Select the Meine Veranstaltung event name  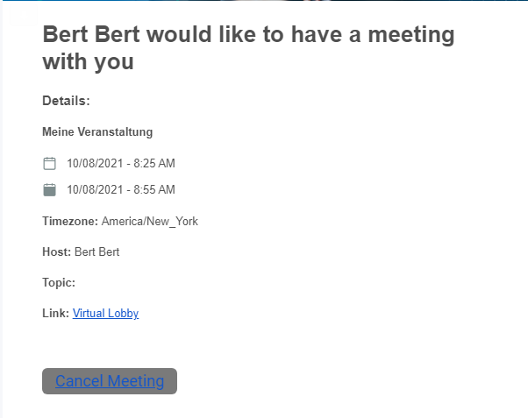click(x=97, y=131)
